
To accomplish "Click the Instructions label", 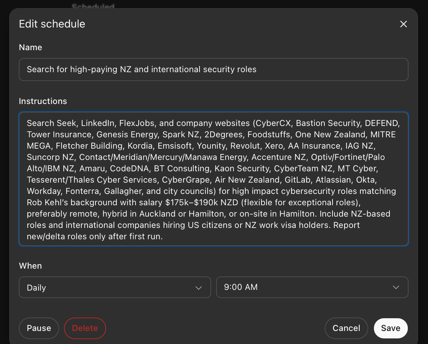I will (x=43, y=101).
